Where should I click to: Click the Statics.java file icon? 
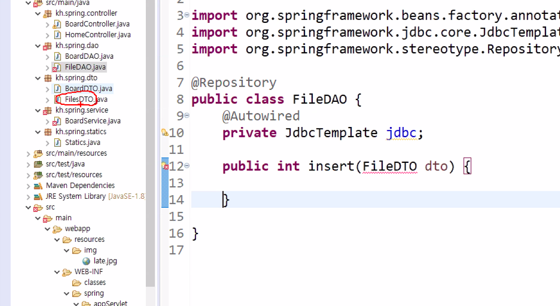(x=57, y=142)
